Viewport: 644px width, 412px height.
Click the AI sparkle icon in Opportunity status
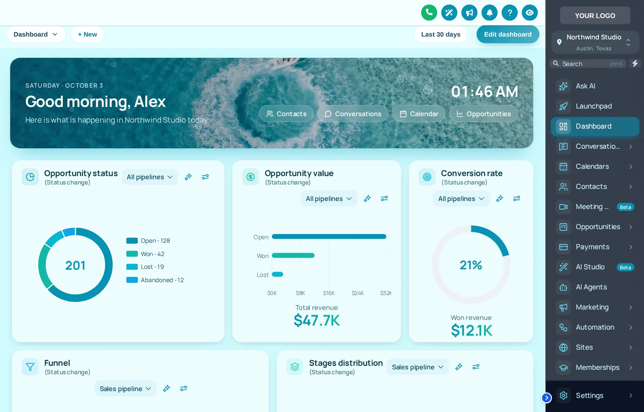click(x=188, y=177)
